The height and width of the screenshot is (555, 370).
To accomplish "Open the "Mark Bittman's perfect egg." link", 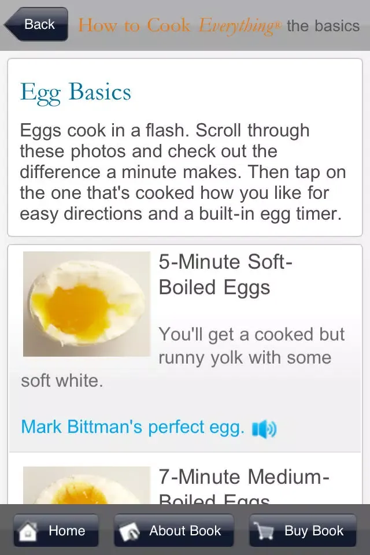I will [x=132, y=427].
